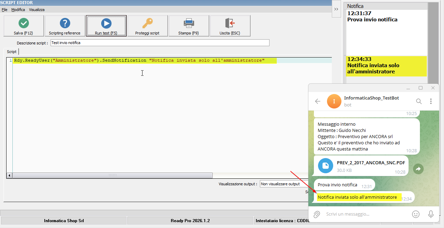Open the Modifica menu
This screenshot has height=228, width=444.
tap(18, 10)
